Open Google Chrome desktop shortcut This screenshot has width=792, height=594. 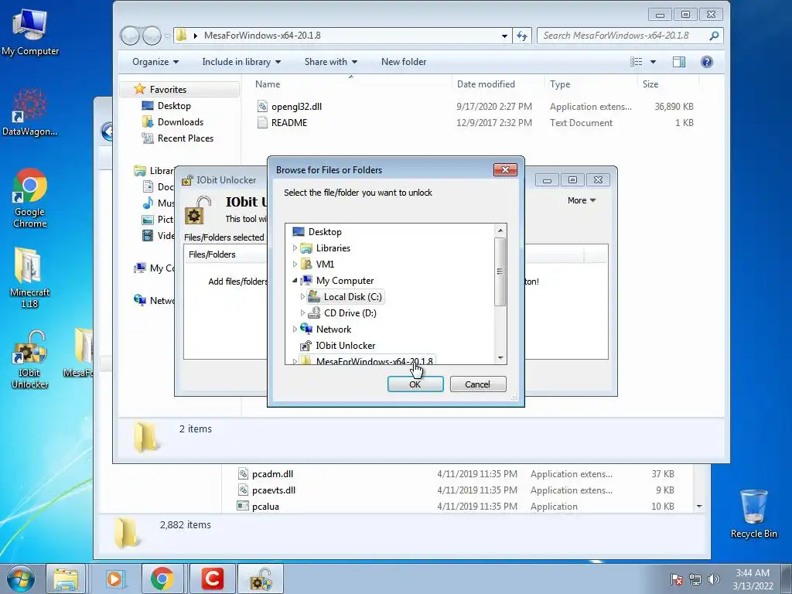point(30,198)
